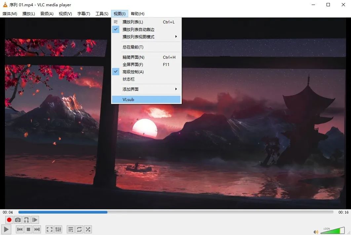This screenshot has height=235, width=351.
Task: Show the playlist via toolbar icon
Action: click(70, 229)
